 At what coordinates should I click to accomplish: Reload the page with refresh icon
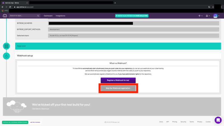pos(10,7)
